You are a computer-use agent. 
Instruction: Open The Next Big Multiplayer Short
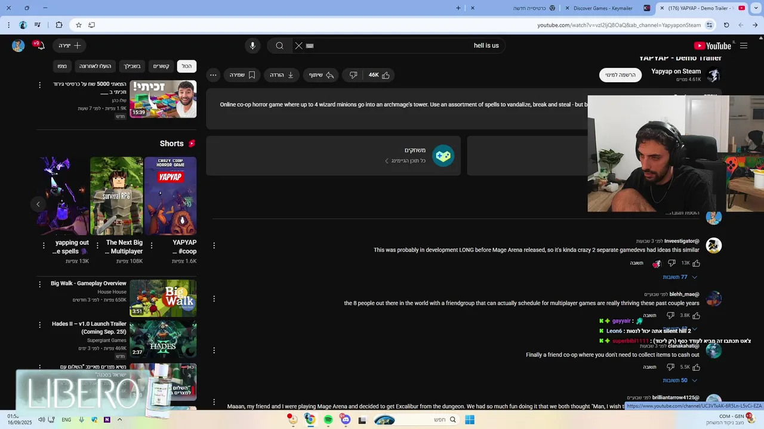[116, 196]
